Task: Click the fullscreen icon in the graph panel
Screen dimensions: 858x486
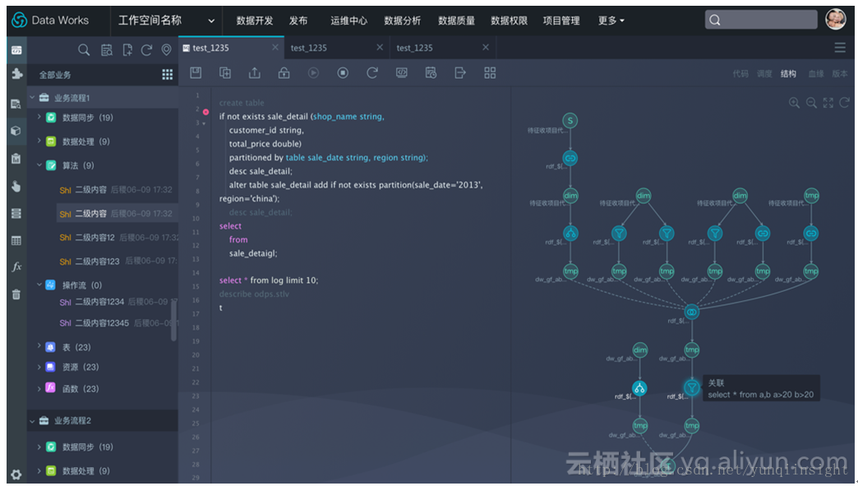Action: (828, 103)
